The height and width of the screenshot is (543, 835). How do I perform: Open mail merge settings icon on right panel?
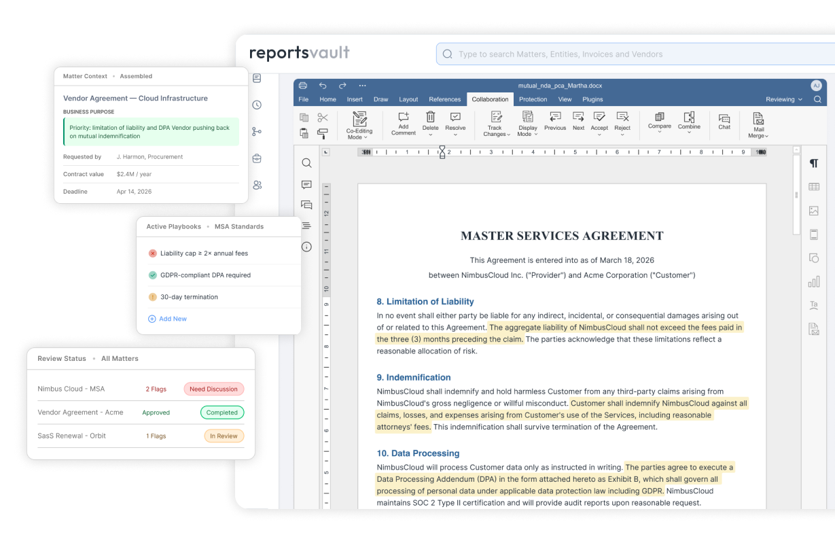814,329
